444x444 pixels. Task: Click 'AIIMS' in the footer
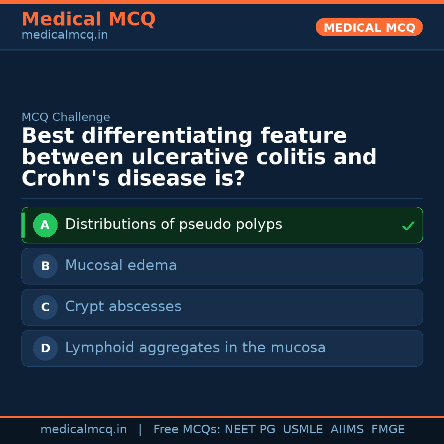point(347,430)
